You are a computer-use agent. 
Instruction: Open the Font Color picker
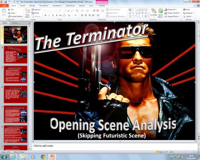pos(76,15)
